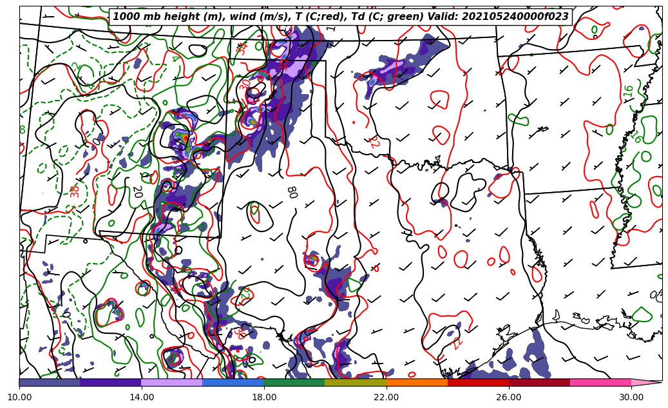This screenshot has height=408, width=668.
Task: Click the olive colorbar segment before 22.00
Action: pos(355,382)
